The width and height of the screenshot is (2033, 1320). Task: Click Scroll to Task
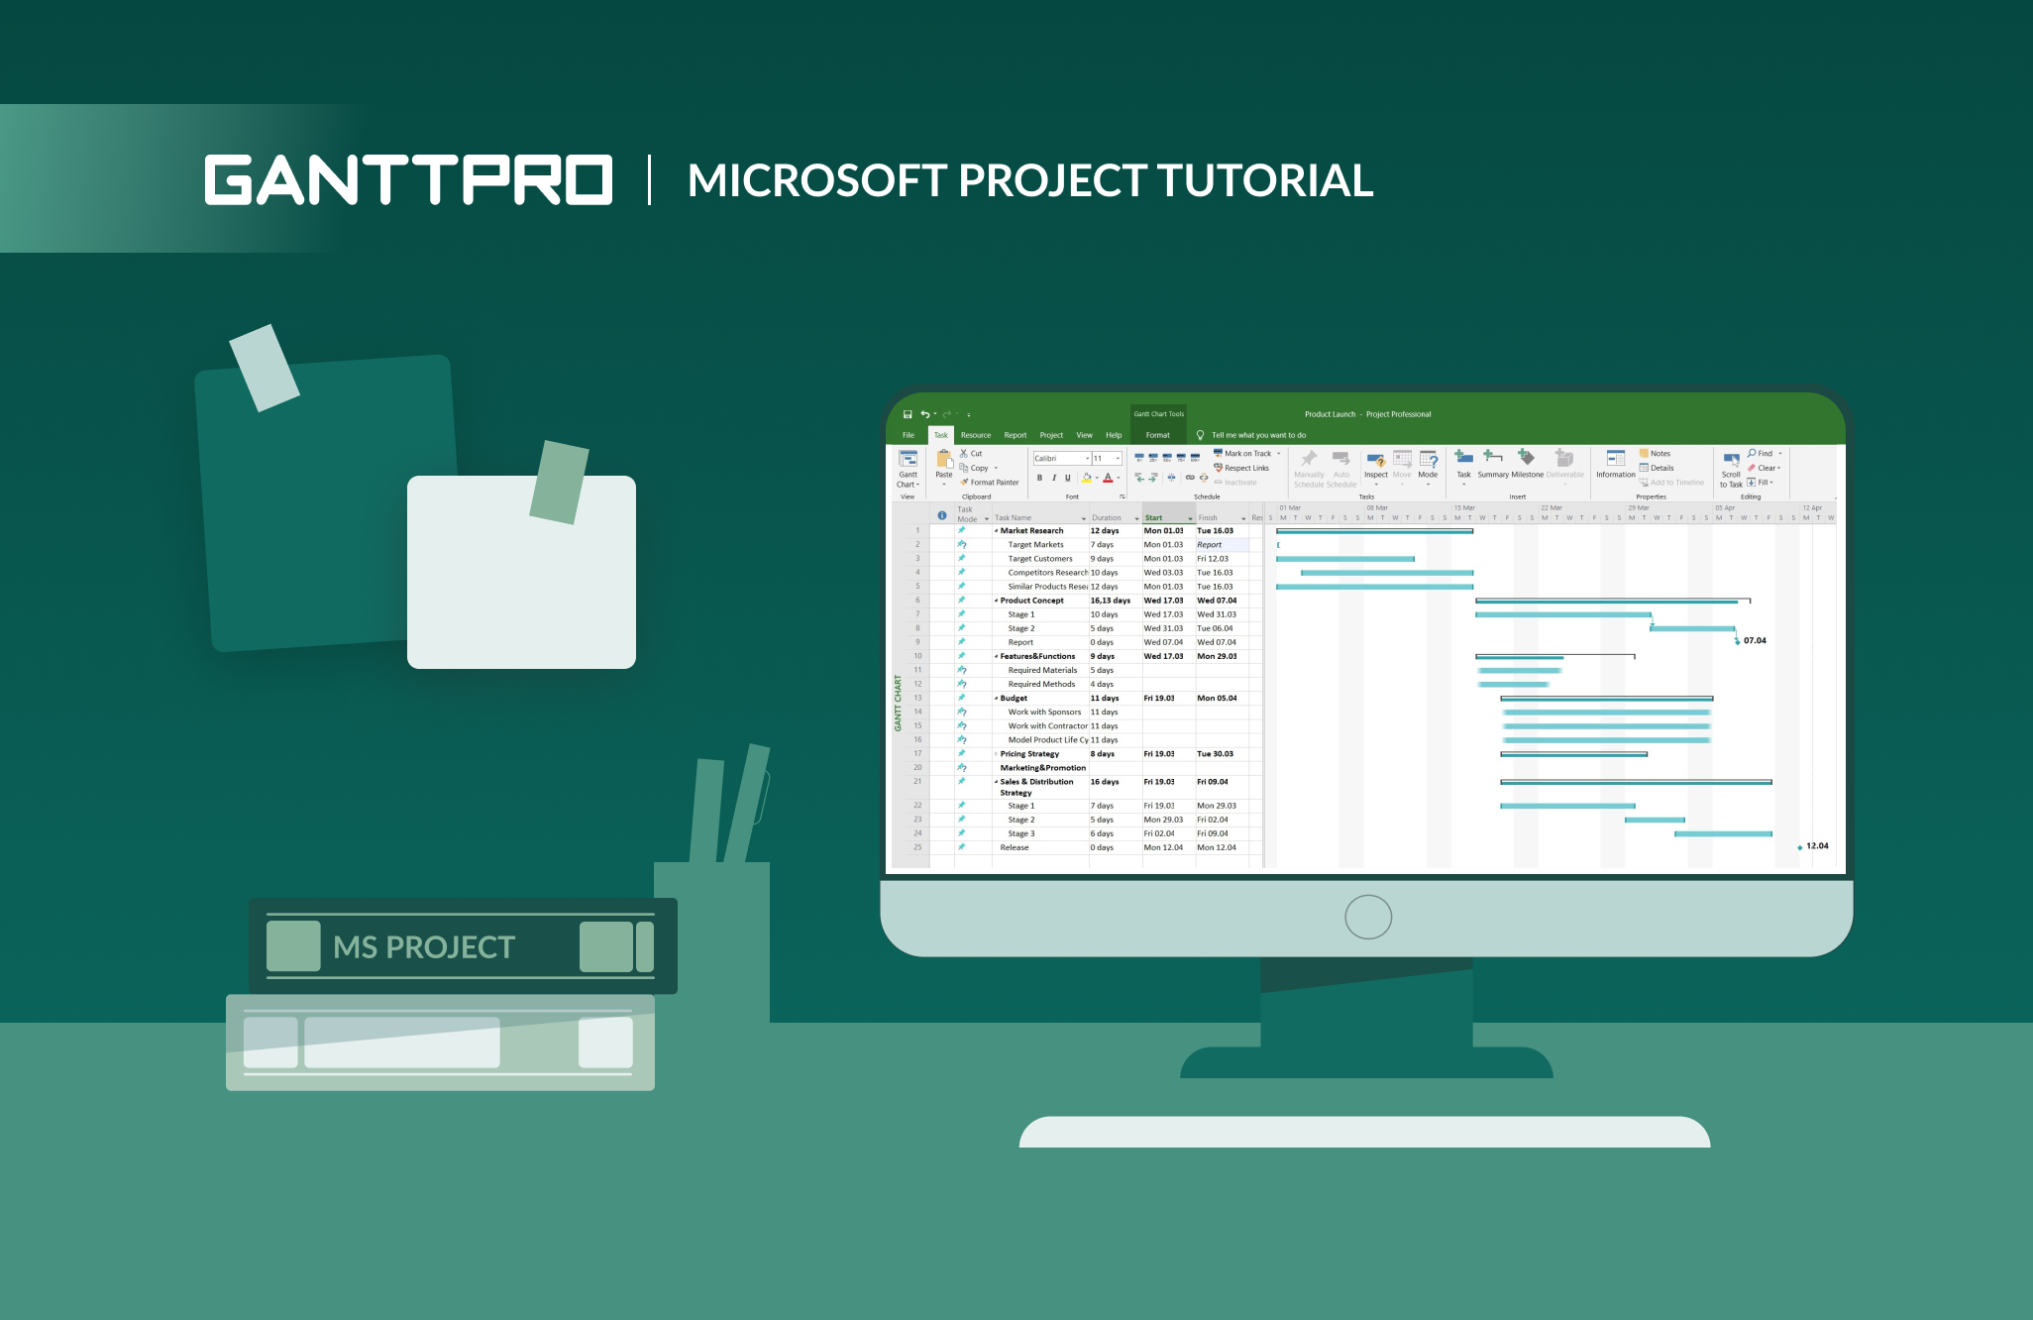(x=1731, y=470)
